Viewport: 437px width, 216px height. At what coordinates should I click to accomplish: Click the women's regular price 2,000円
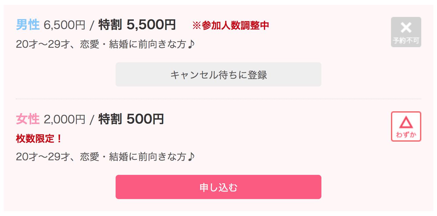point(64,119)
